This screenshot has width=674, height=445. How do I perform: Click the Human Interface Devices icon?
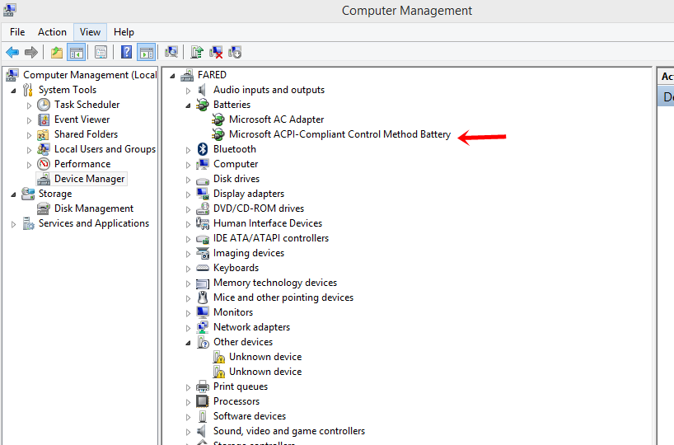tap(203, 223)
